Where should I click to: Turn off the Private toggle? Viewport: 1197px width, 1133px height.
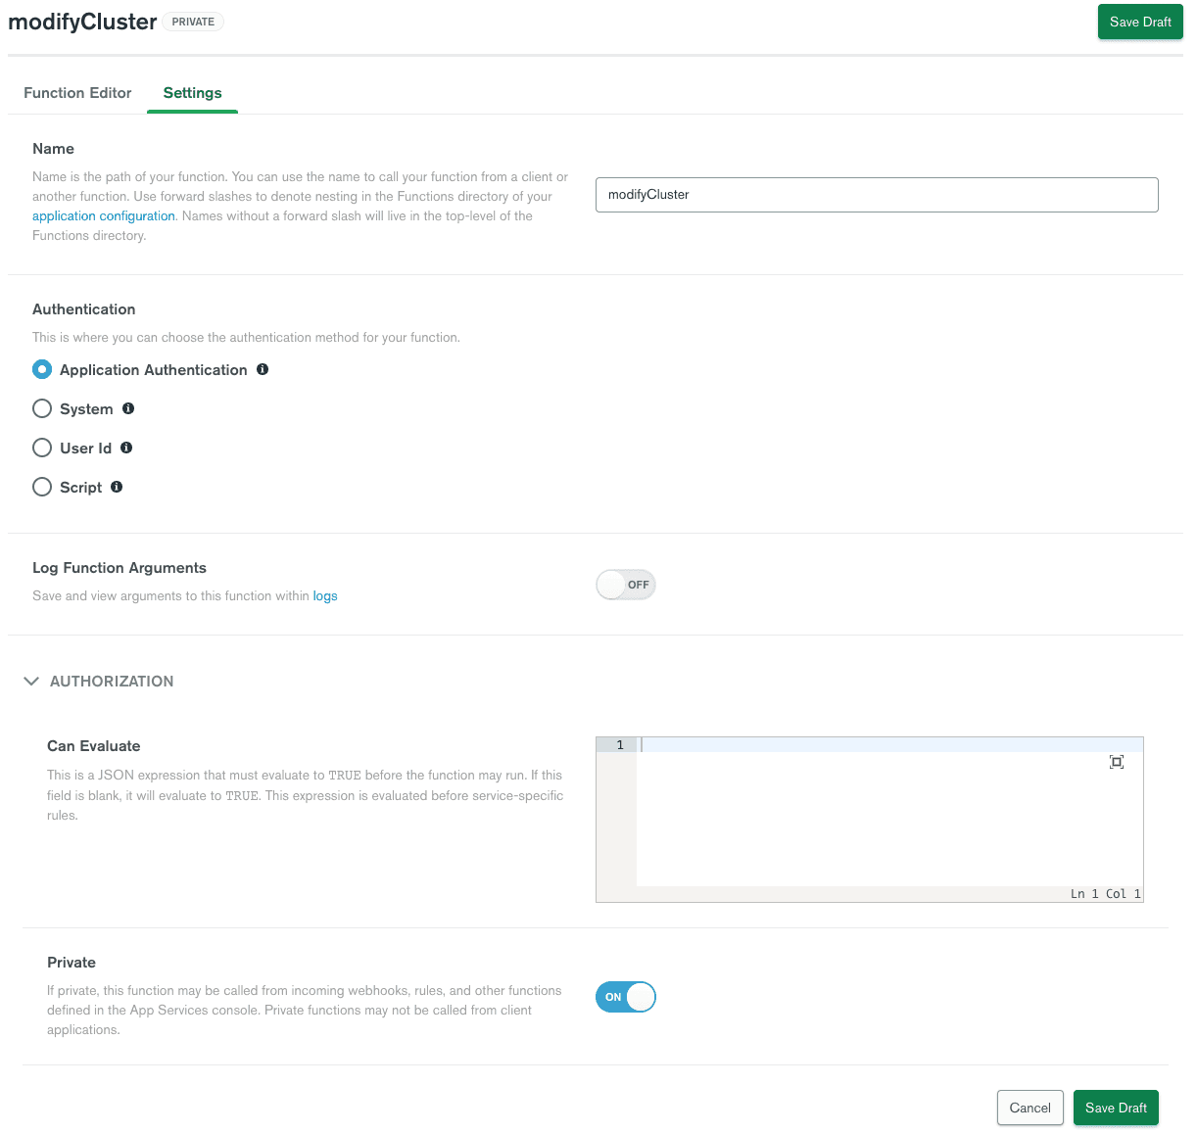[x=625, y=996]
